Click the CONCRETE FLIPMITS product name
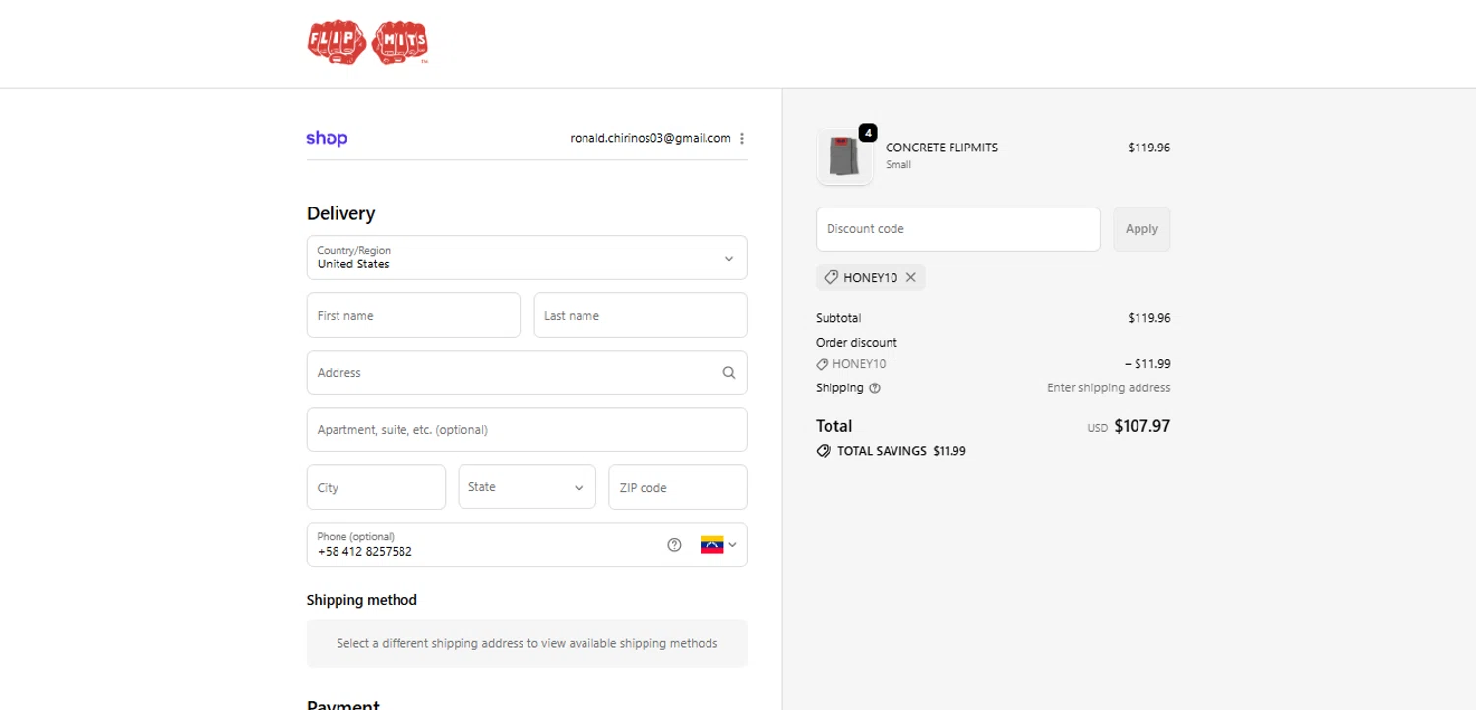The width and height of the screenshot is (1476, 710). (x=942, y=148)
